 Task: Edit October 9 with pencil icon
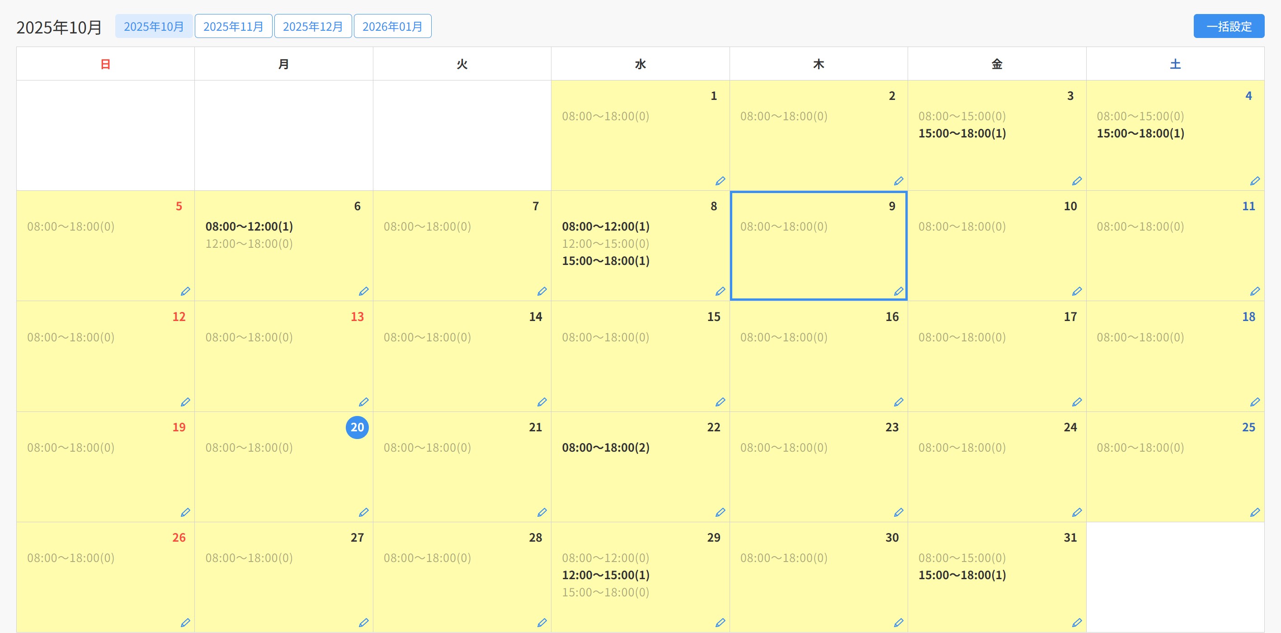click(898, 291)
